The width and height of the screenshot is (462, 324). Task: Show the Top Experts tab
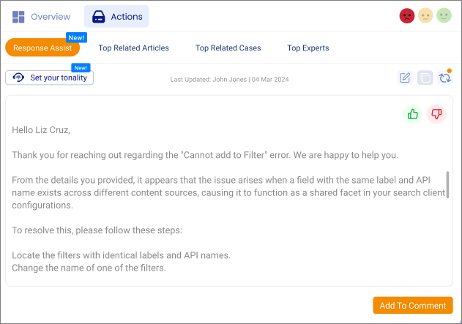(308, 48)
